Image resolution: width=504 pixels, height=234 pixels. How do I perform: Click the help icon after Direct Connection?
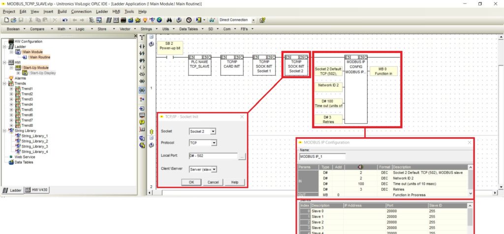(262, 20)
